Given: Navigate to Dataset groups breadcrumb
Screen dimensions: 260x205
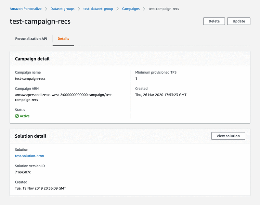Looking at the screenshot, I should coord(62,9).
